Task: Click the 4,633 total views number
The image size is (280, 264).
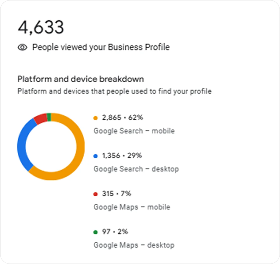Action: (41, 27)
